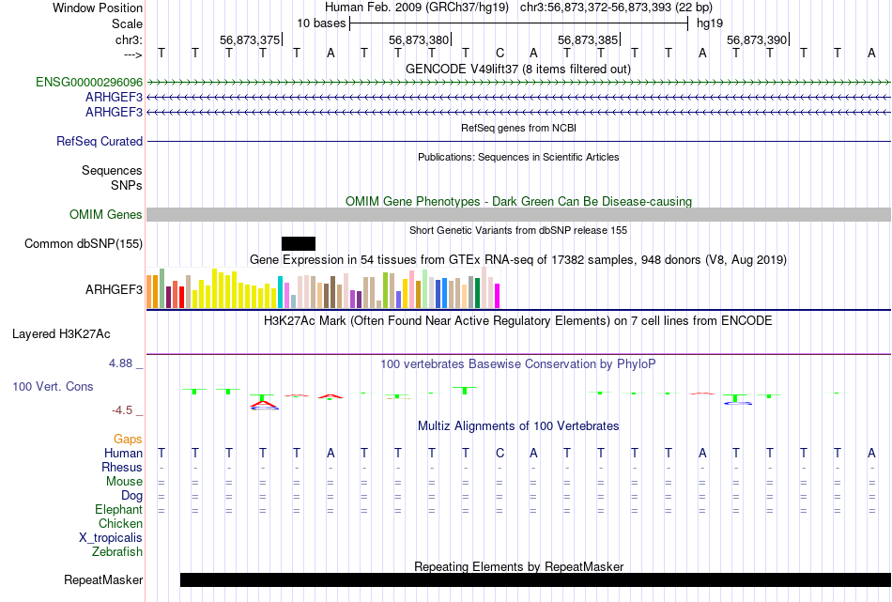The image size is (892, 602).
Task: Click the RefSeq Curated track label
Action: point(99,141)
